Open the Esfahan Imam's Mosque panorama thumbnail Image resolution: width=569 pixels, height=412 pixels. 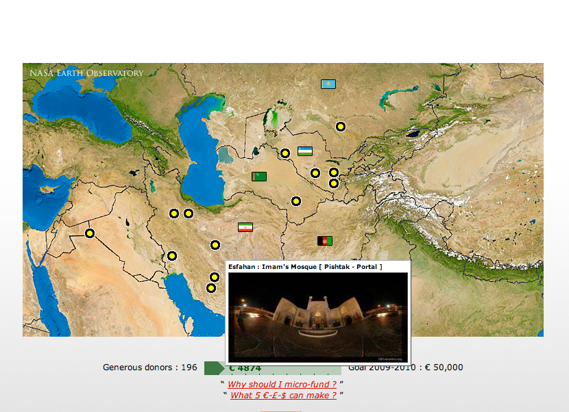(318, 316)
